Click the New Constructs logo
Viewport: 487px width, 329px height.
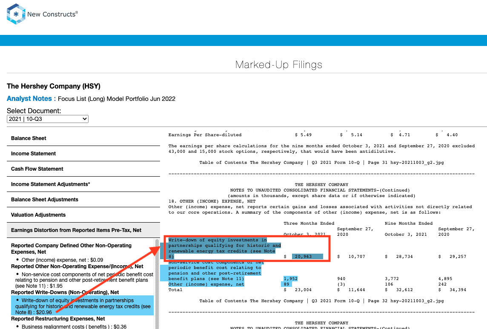(42, 14)
